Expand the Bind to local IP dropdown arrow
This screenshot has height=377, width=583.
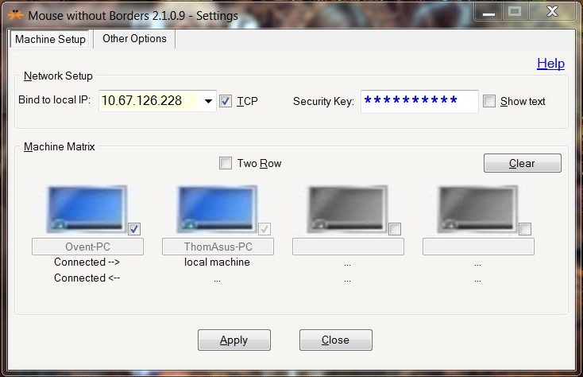pyautogui.click(x=208, y=101)
